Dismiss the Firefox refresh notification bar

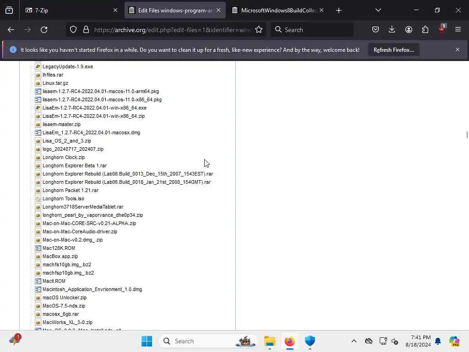(458, 49)
